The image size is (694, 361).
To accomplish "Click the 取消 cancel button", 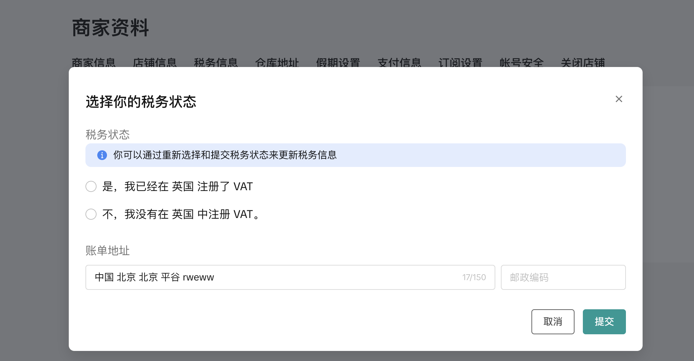I will tap(553, 322).
